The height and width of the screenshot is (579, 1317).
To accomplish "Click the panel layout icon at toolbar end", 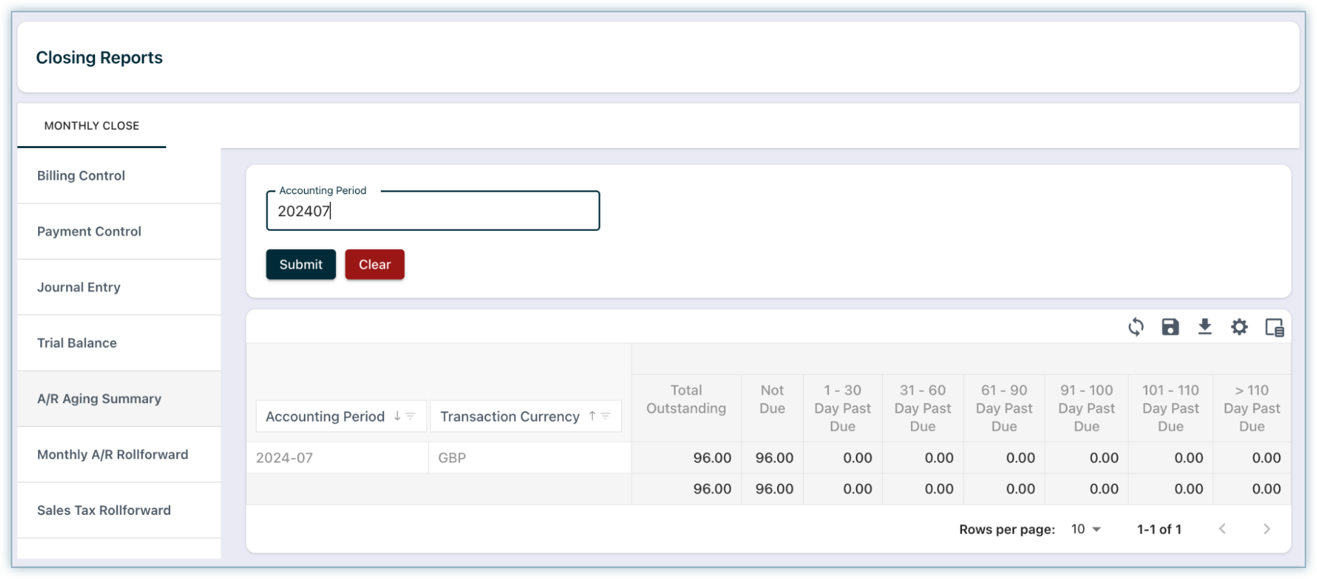I will click(1274, 328).
